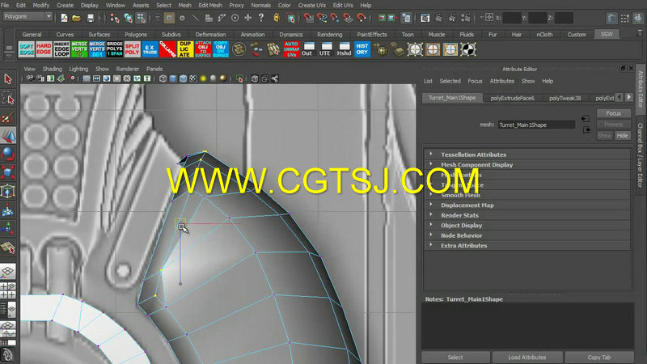Image resolution: width=647 pixels, height=364 pixels.
Task: Click the green MERGE VERTS shelf icon
Action: point(79,49)
